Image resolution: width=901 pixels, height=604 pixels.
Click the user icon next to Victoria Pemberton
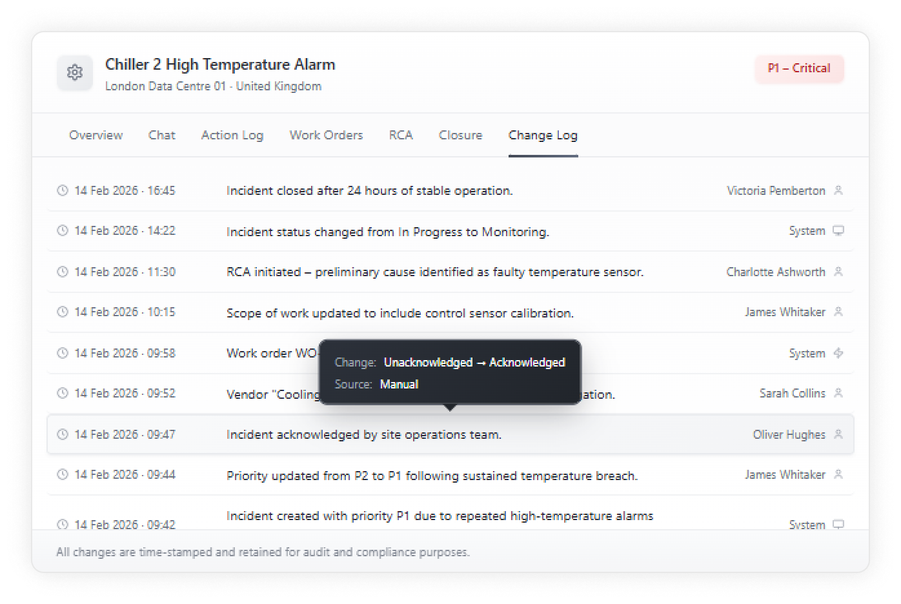pos(838,190)
